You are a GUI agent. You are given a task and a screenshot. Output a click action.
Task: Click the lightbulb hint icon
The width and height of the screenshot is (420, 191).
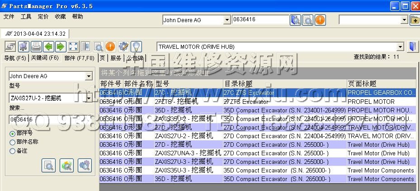136,47
